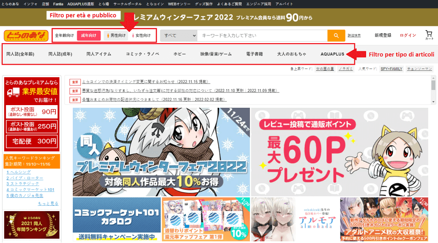The width and height of the screenshot is (438, 243).
Task: Click the premium shipping price banner
Action: (x=31, y=114)
